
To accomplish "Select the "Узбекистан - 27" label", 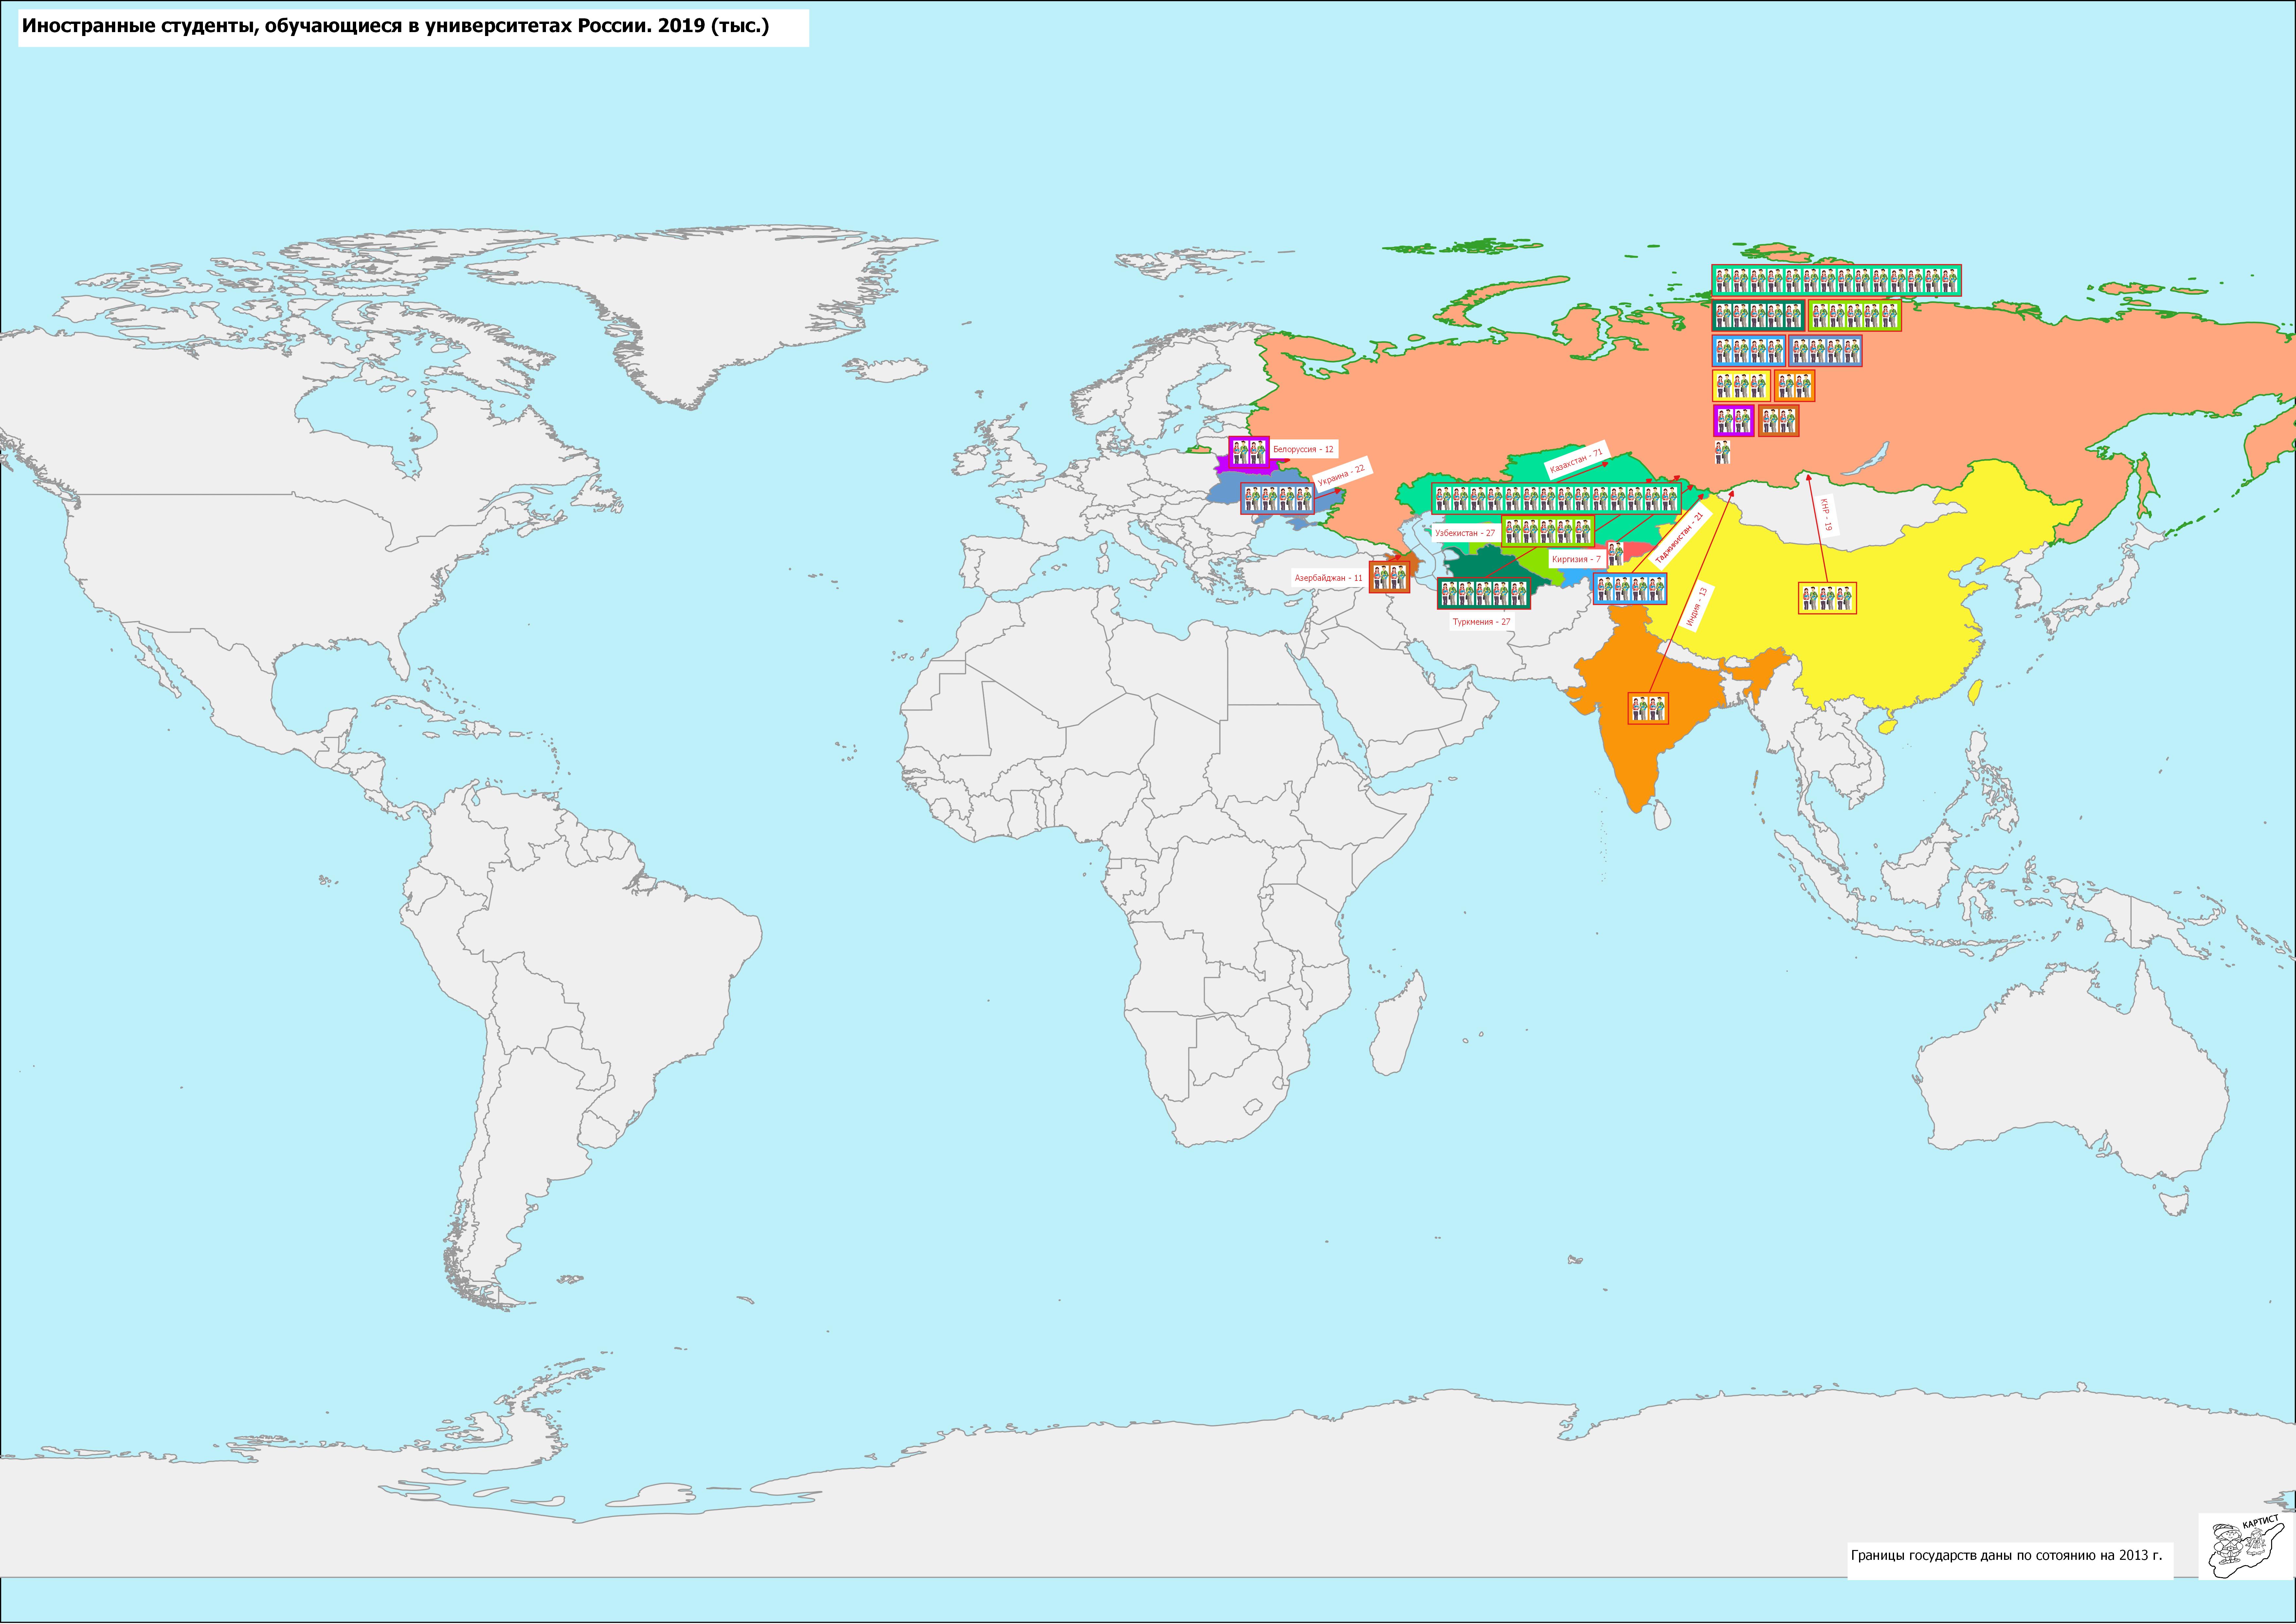I will click(1465, 533).
